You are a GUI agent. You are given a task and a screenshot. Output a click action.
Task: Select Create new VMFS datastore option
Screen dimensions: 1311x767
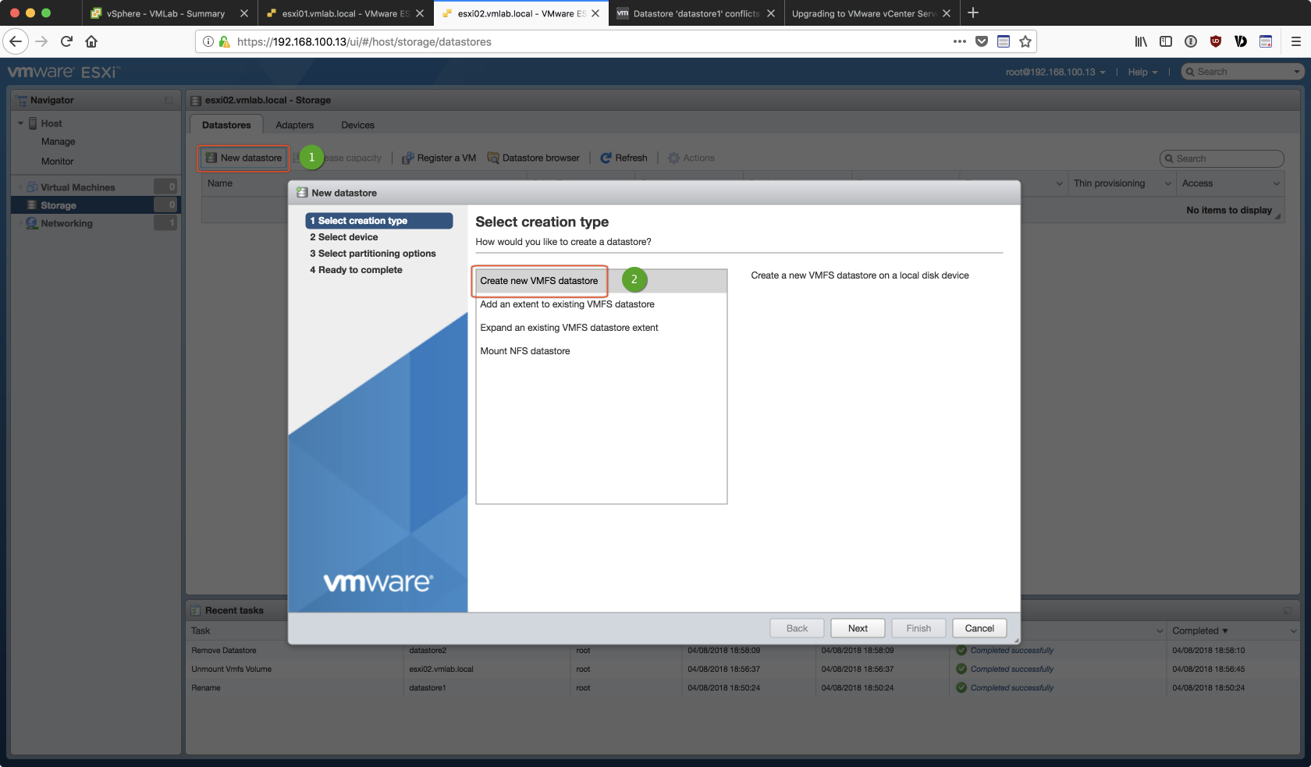click(539, 281)
